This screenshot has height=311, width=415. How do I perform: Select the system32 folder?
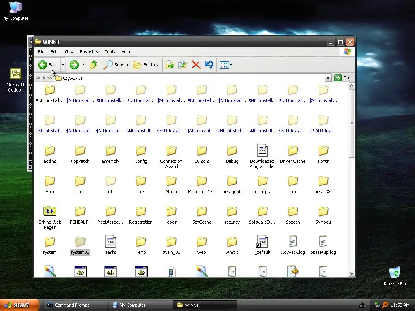pos(80,246)
